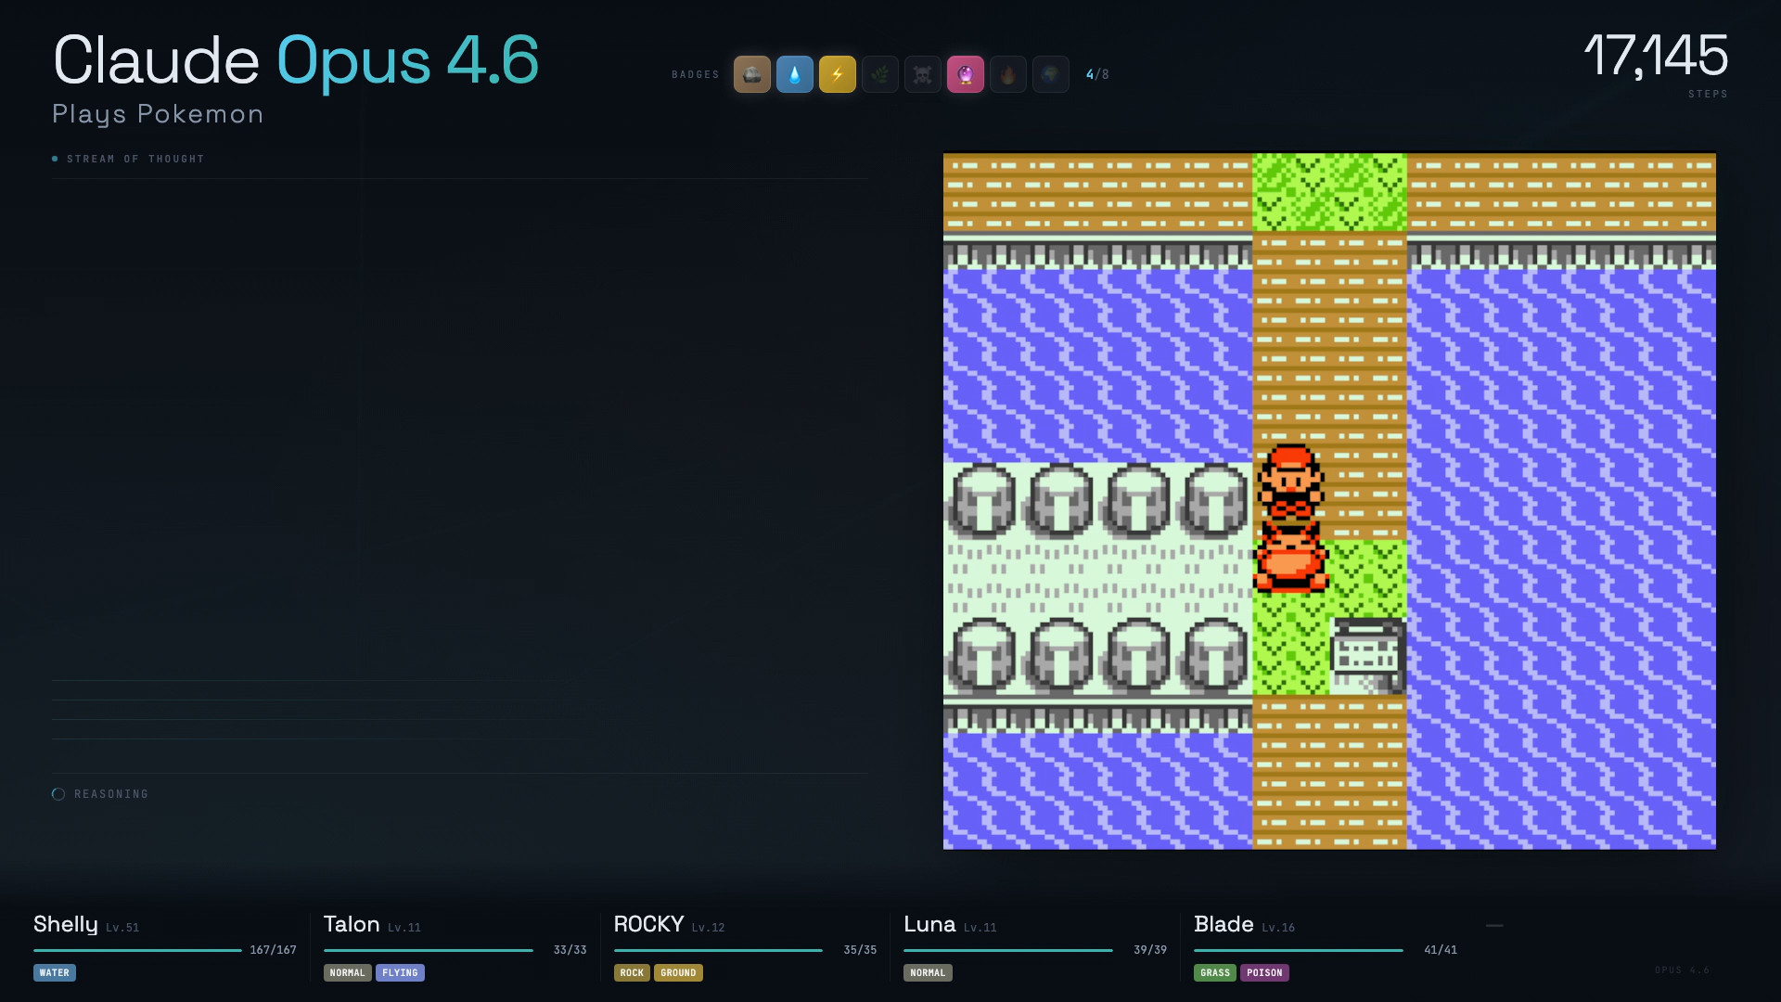Click the dimmed globe Earth badge
Viewport: 1781px width, 1002px height.
pyautogui.click(x=1050, y=74)
